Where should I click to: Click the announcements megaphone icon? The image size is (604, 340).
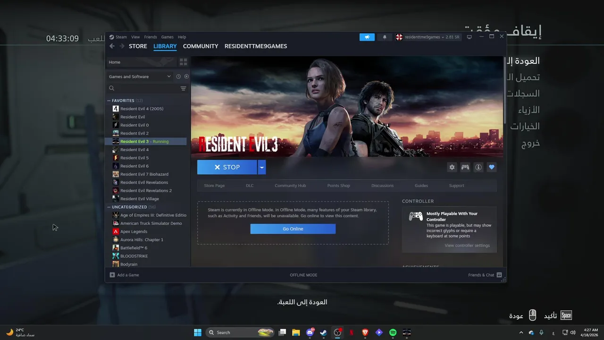point(367,37)
